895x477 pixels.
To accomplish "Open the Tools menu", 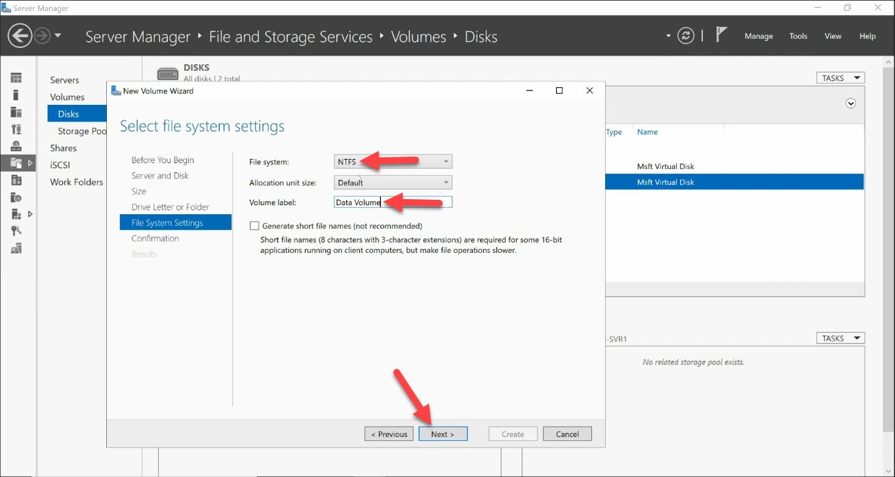I will tap(798, 36).
